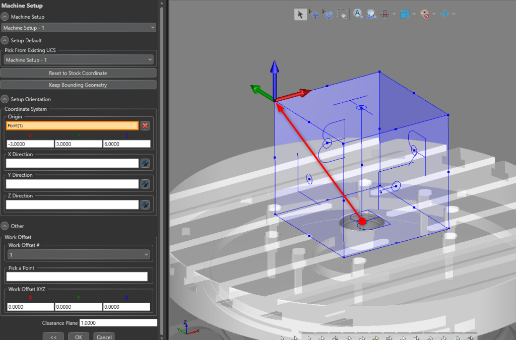Screen dimensions: 516x340
Task: Click the zoom previous tool
Action: tap(371, 14)
